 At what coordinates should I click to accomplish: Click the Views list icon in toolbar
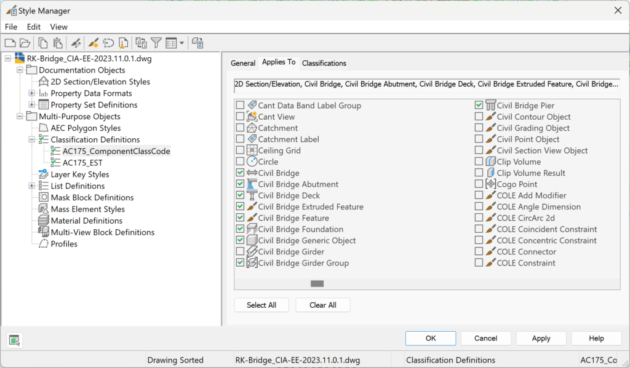(x=171, y=43)
